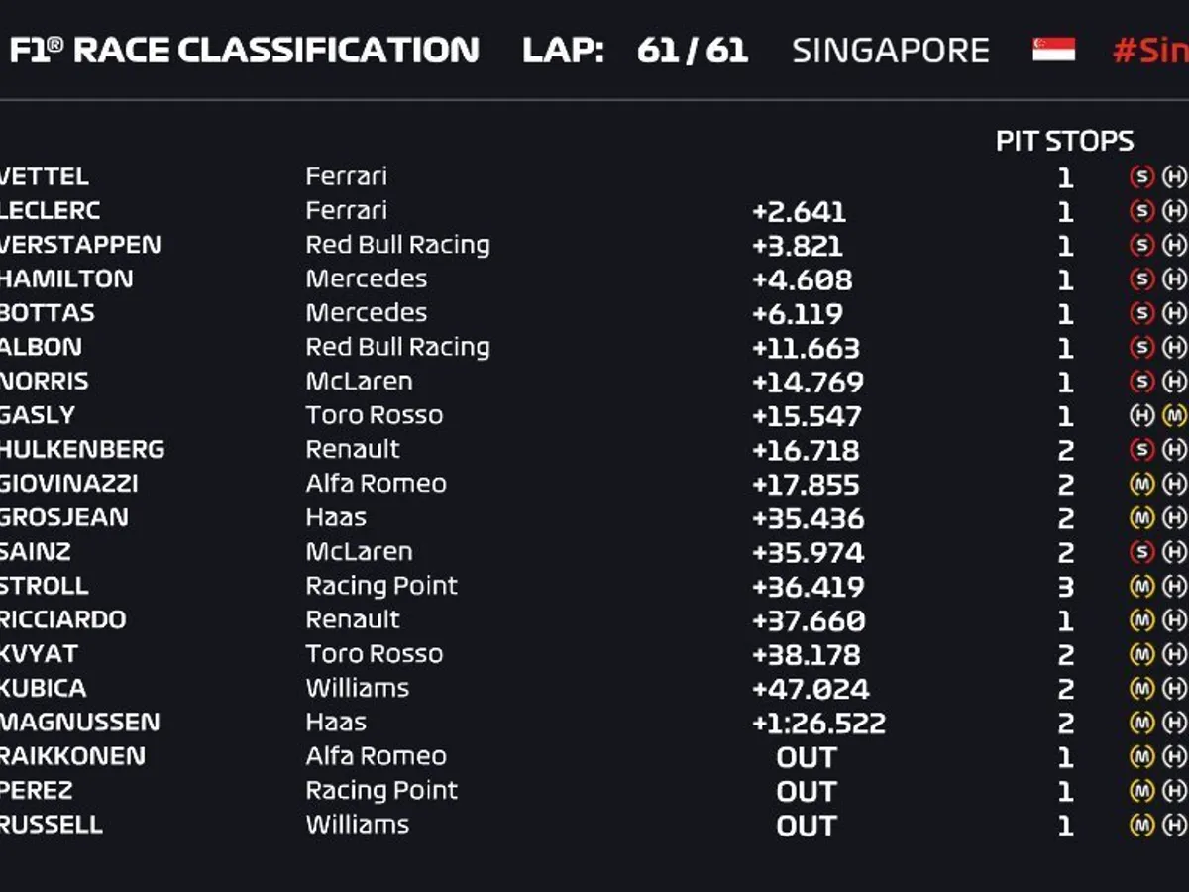The width and height of the screenshot is (1189, 892).
Task: Click the soft tyre icon in Vettel's row
Action: (1142, 177)
